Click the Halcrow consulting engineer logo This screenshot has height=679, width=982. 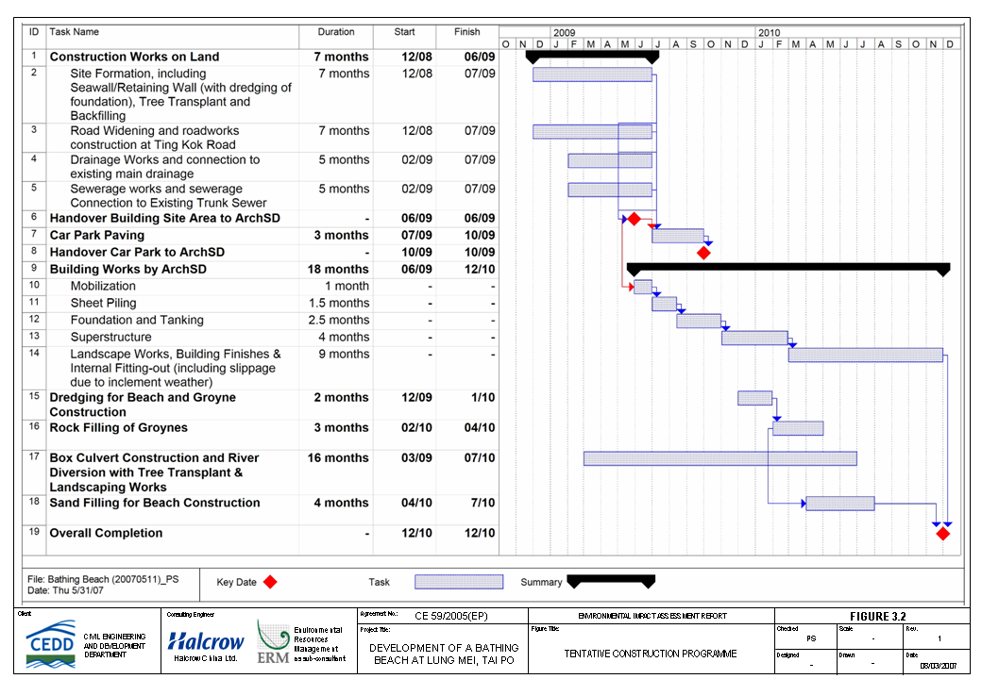[206, 642]
